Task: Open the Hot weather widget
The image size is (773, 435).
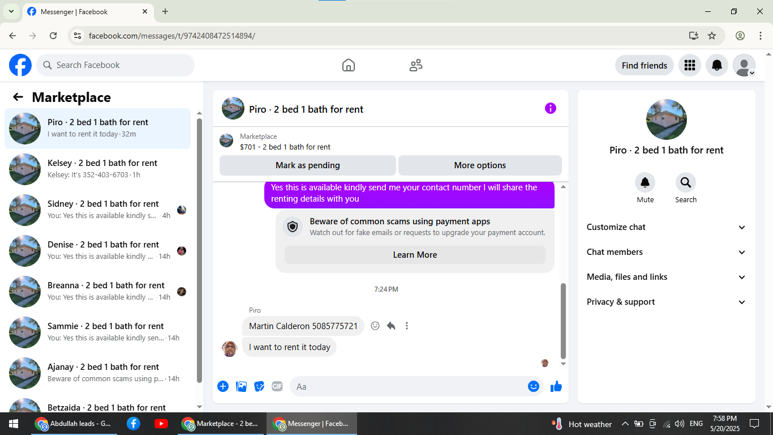Action: coord(582,424)
